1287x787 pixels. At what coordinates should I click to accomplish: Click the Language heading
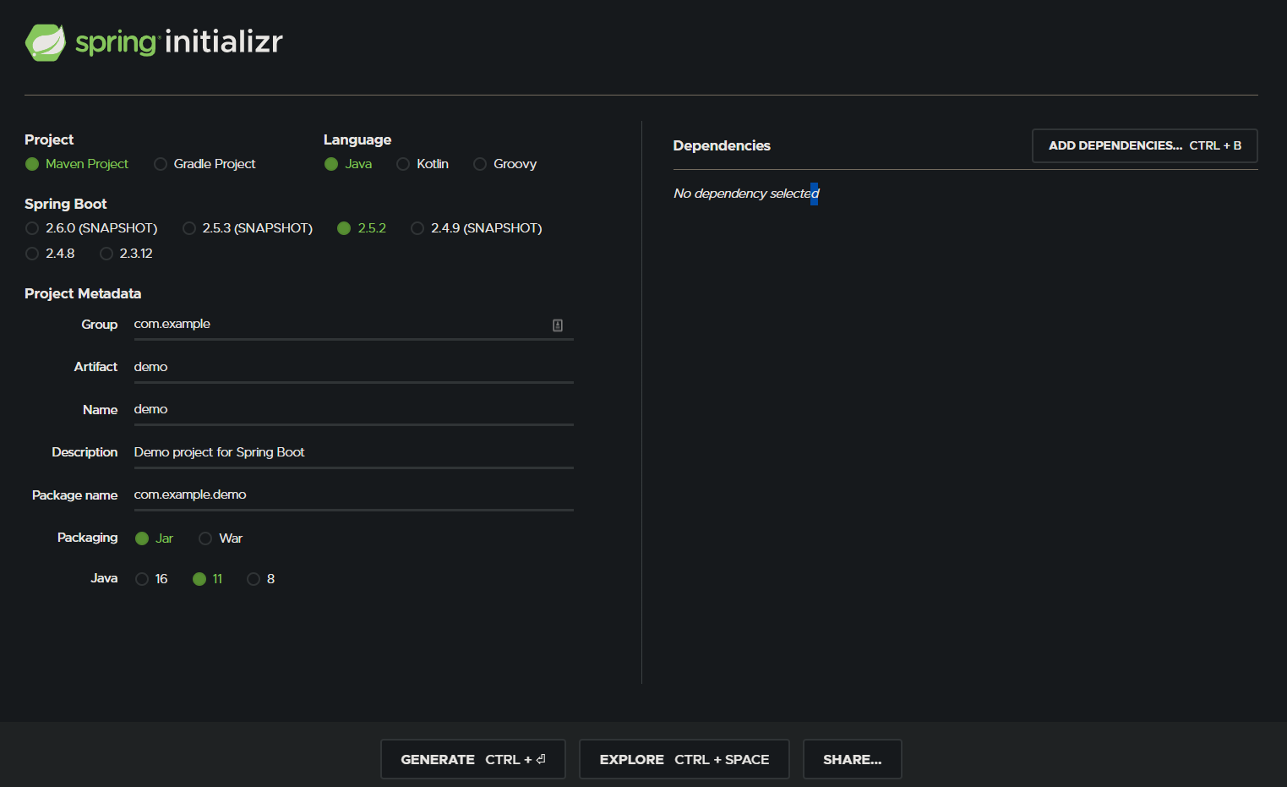(357, 139)
